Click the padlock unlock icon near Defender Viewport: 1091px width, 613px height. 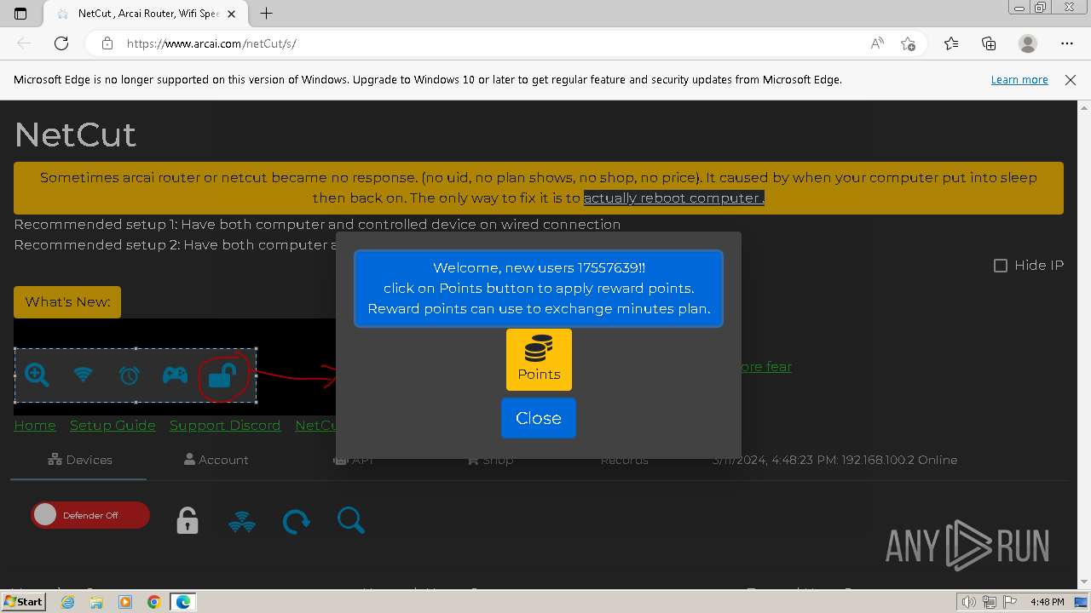pyautogui.click(x=188, y=520)
